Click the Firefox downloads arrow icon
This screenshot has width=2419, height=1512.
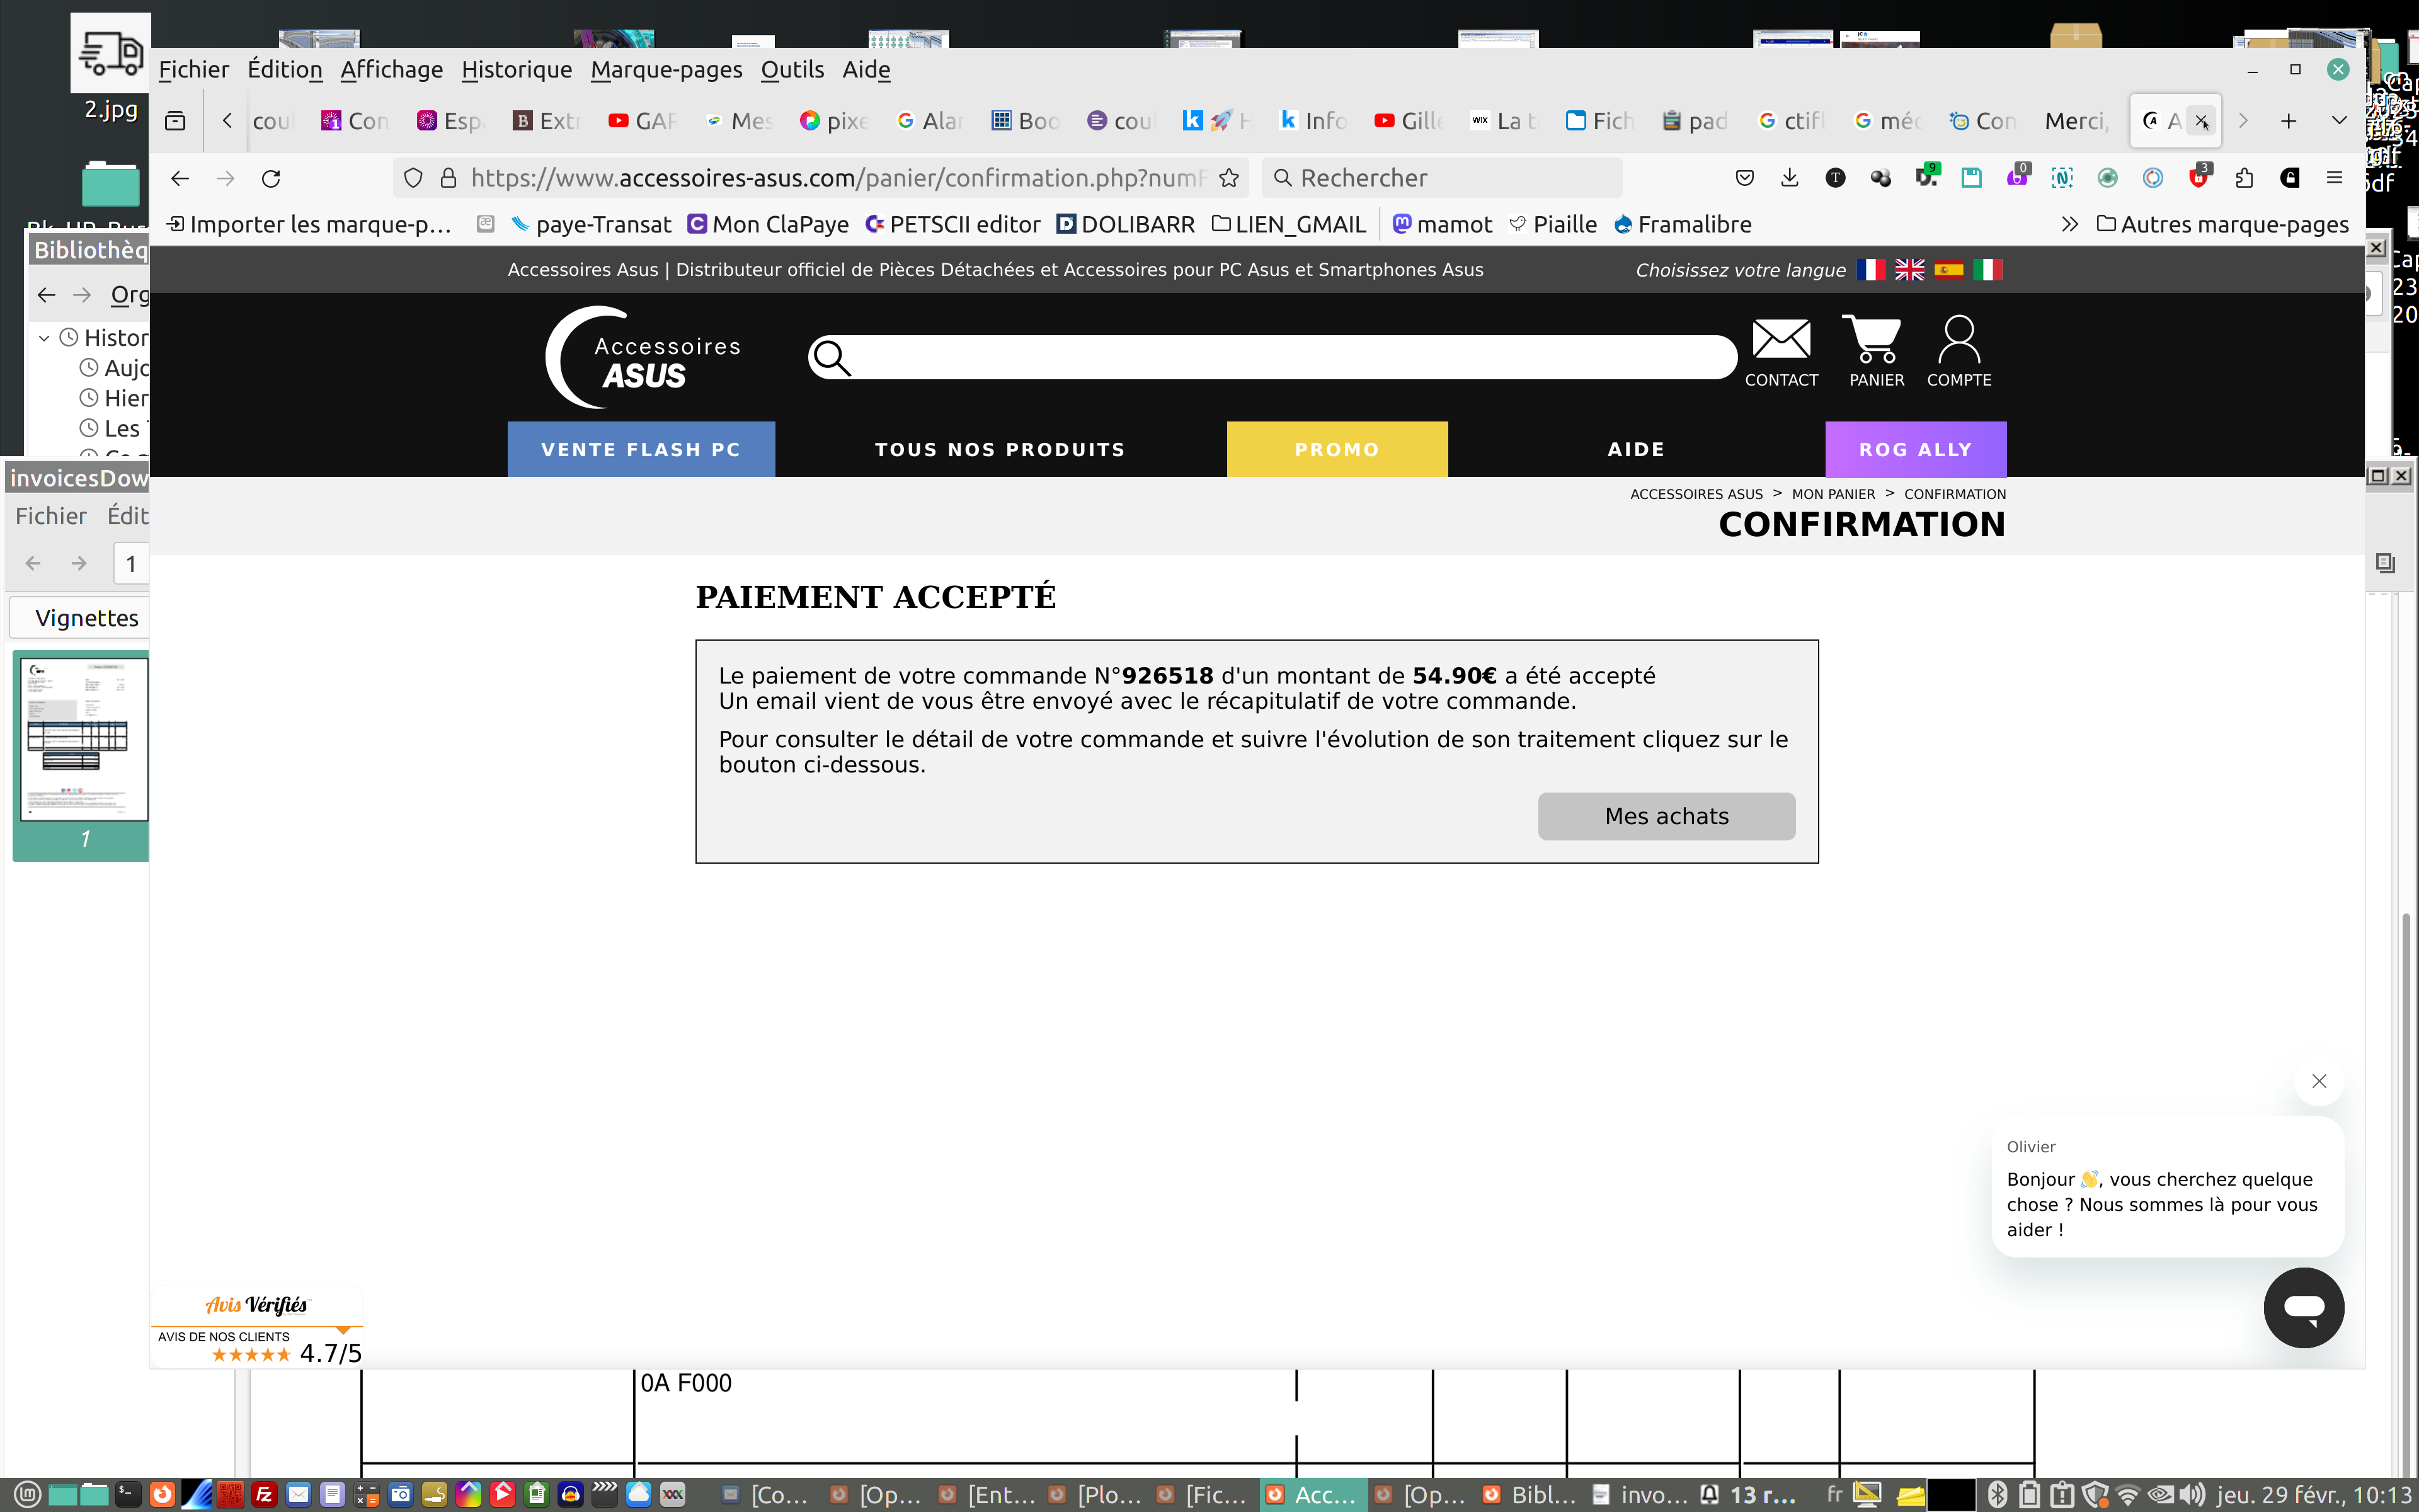1789,178
